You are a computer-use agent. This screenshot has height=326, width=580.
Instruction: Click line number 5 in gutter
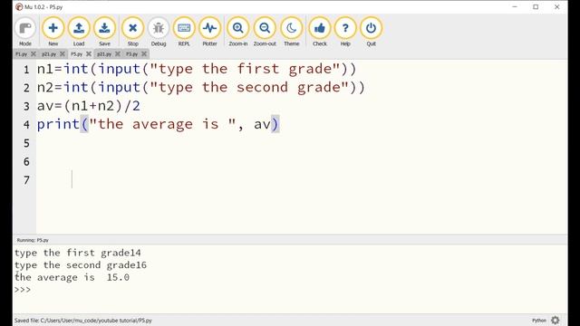tap(26, 143)
